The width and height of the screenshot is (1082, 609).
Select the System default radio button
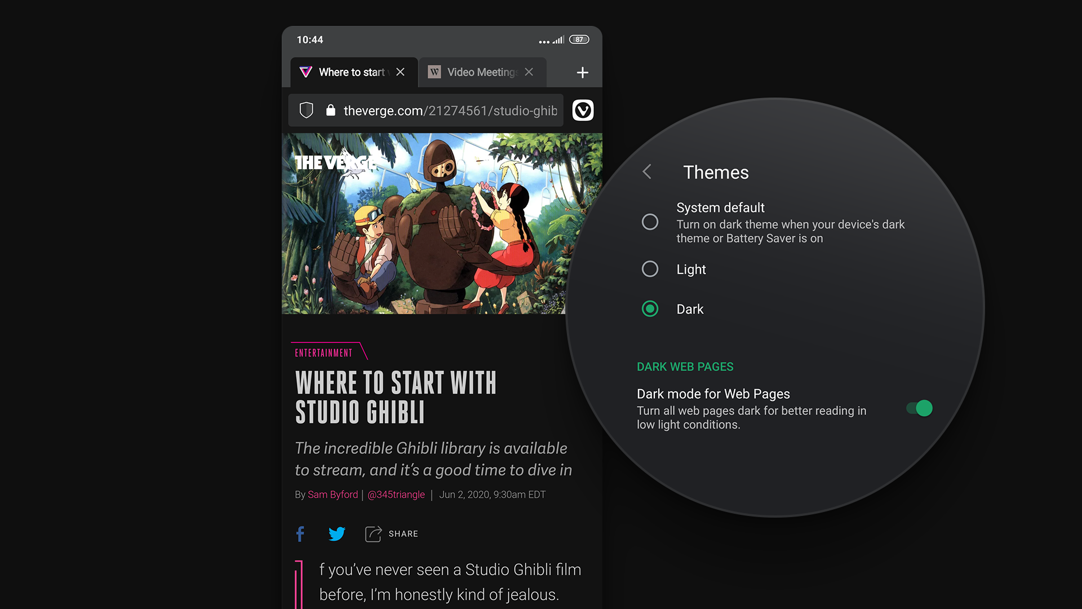650,222
